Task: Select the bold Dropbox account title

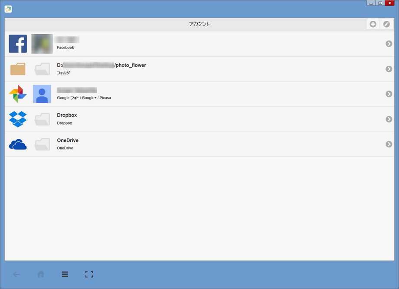Action: coord(67,115)
